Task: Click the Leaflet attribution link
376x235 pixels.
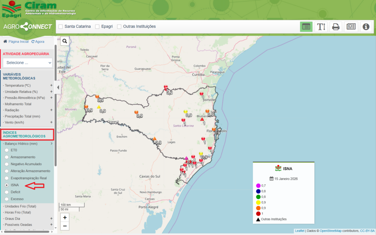Action: 299,231
